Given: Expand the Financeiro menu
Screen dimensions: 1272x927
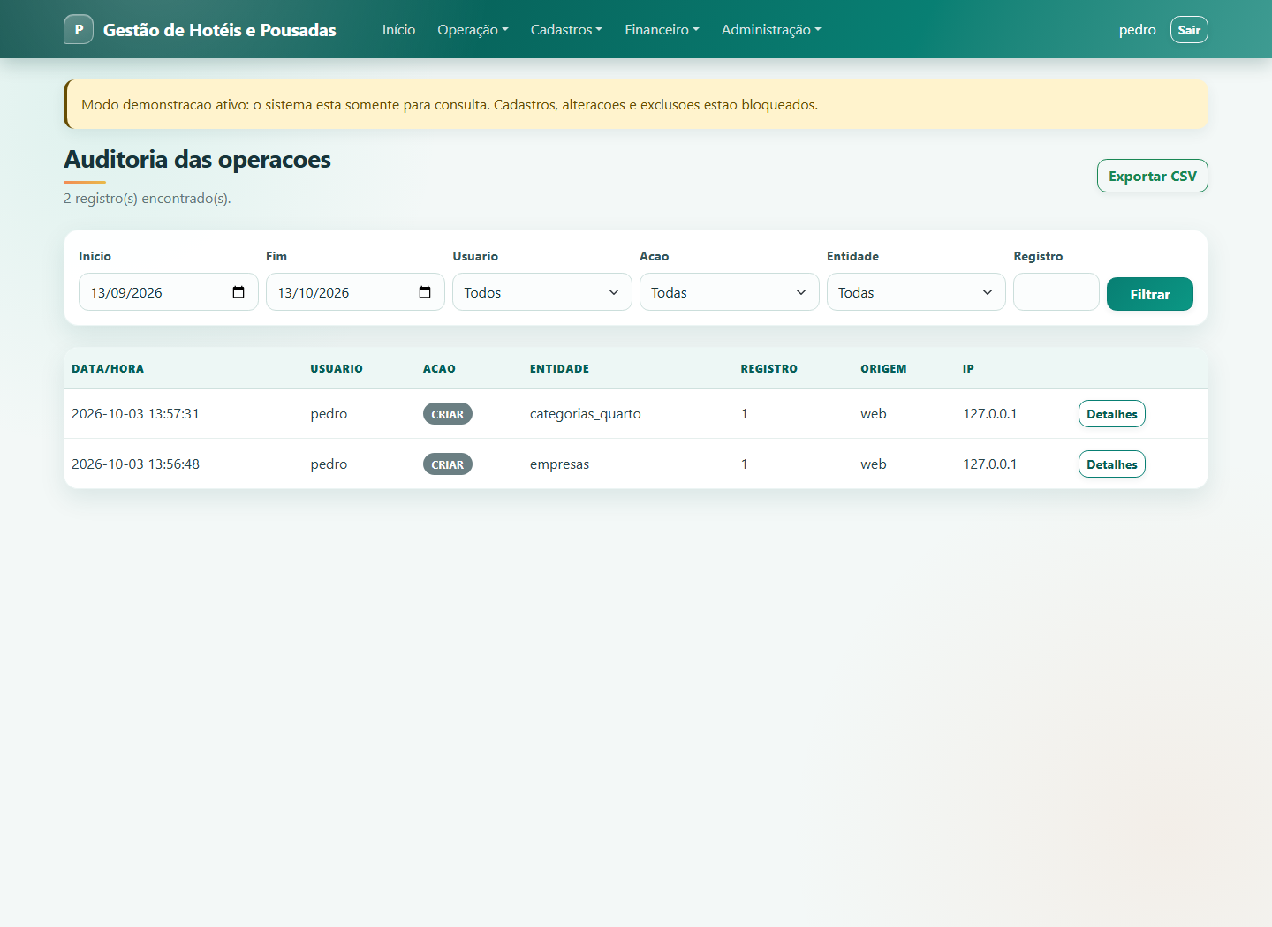Looking at the screenshot, I should coord(662,30).
